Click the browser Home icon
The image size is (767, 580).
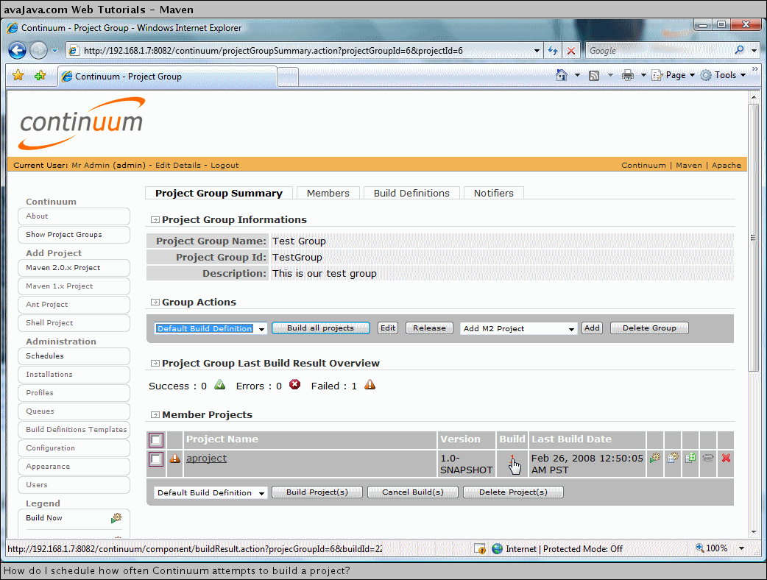pos(562,75)
